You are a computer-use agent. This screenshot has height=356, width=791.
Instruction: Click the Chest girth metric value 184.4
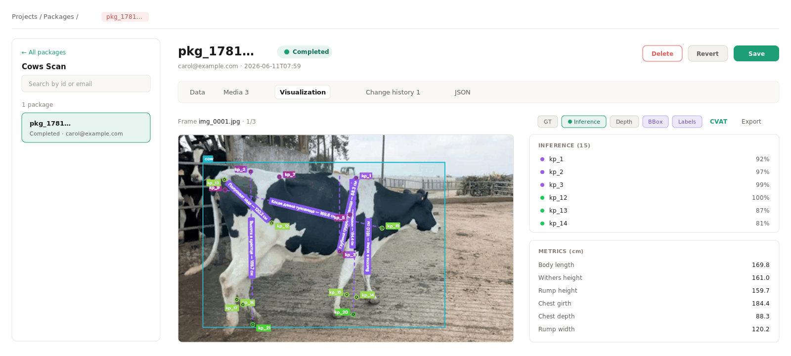point(760,304)
